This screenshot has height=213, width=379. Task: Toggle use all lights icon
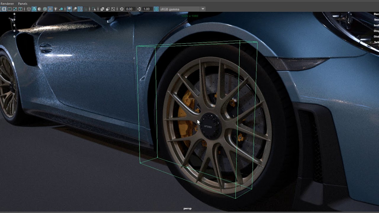pyautogui.click(x=56, y=9)
